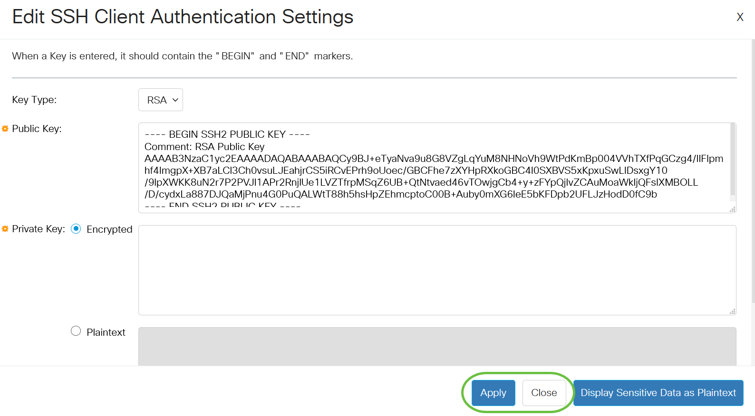
Task: Click the Public Key box resize handle
Action: pyautogui.click(x=733, y=209)
